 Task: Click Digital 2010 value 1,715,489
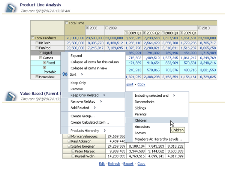pyautogui.click(x=208, y=53)
